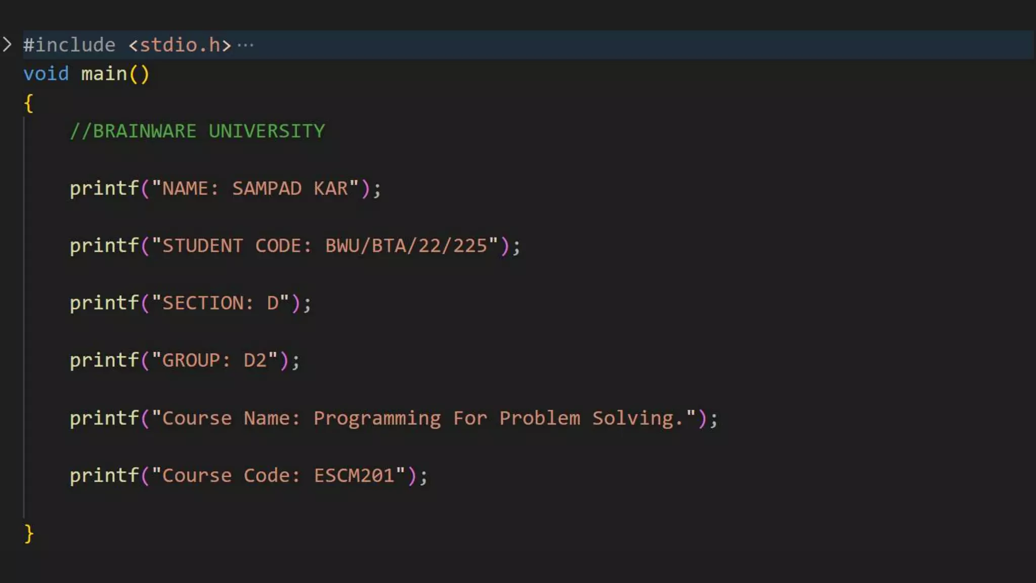Screen dimensions: 1036x583
Task: Expand the folded #include region chevron
Action: (x=7, y=45)
